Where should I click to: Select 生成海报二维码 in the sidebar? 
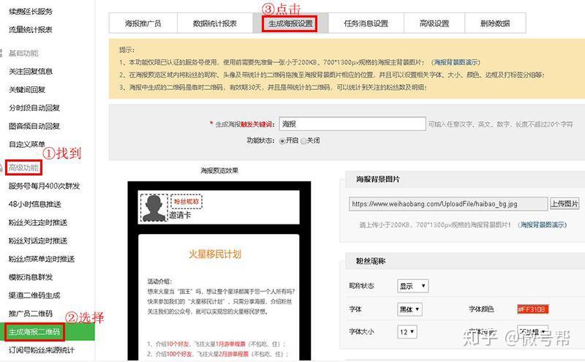(x=34, y=332)
